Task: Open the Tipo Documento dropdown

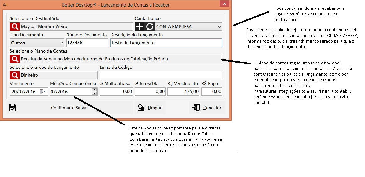Action: (x=61, y=43)
